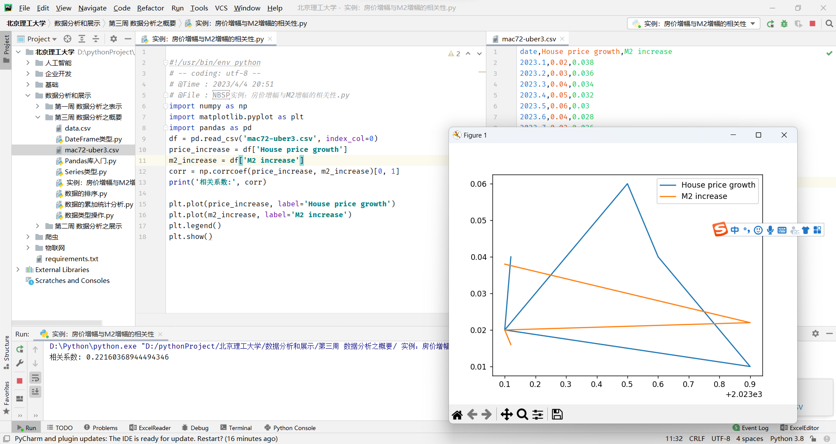Viewport: 836px width, 444px height.
Task: Open the VCS menu
Action: tap(221, 8)
